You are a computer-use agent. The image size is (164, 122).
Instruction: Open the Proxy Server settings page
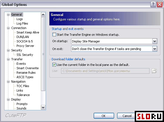tap(25, 46)
